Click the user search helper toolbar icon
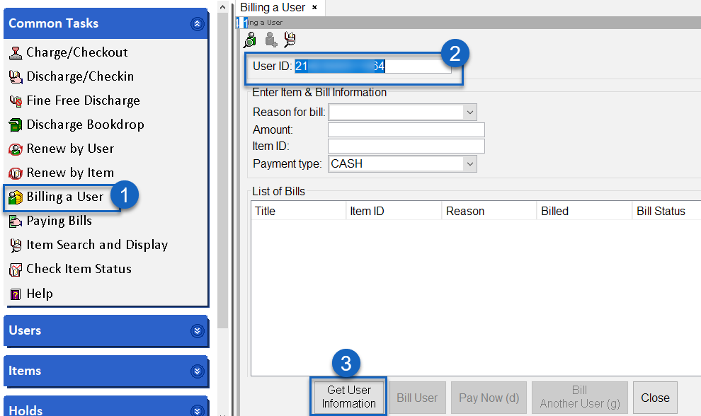 tap(250, 40)
